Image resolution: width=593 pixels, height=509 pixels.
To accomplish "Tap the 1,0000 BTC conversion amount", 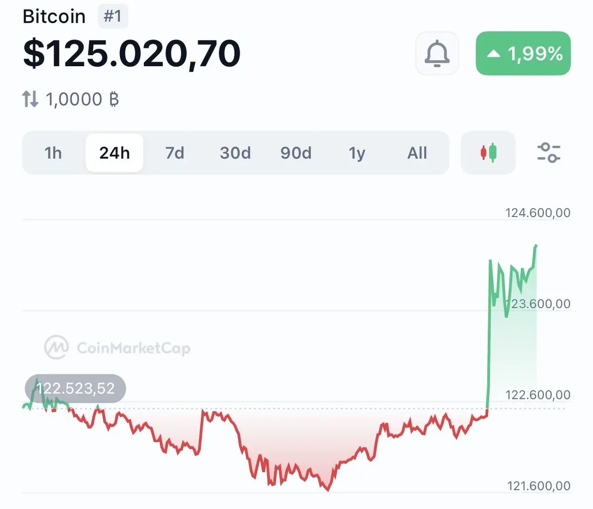I will coord(82,99).
